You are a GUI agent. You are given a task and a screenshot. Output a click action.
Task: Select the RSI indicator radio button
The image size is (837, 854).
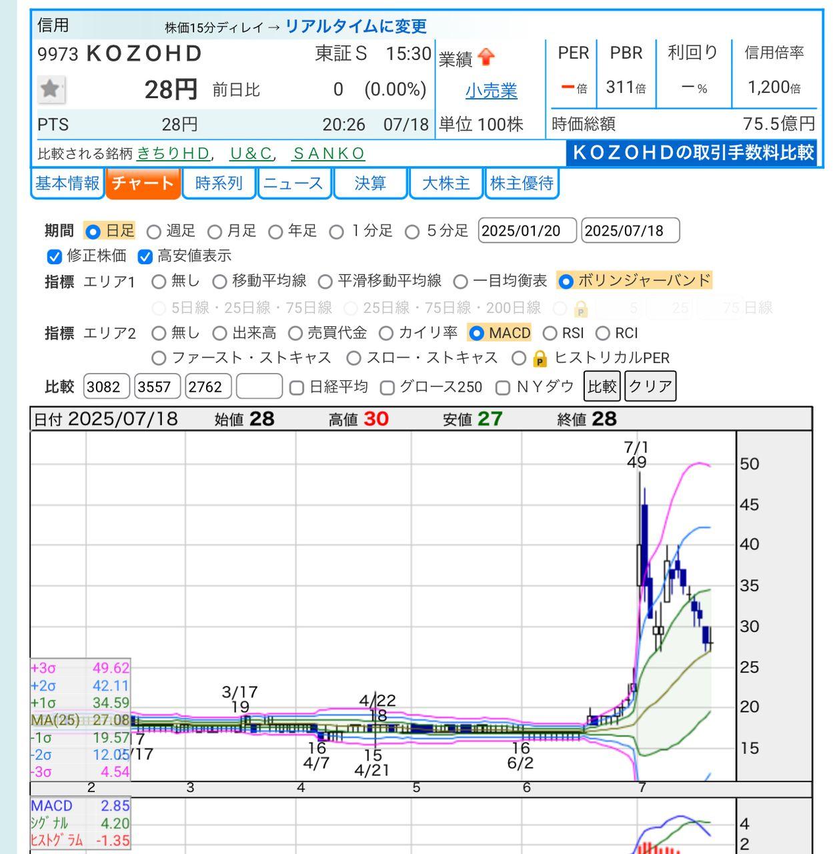tap(550, 333)
